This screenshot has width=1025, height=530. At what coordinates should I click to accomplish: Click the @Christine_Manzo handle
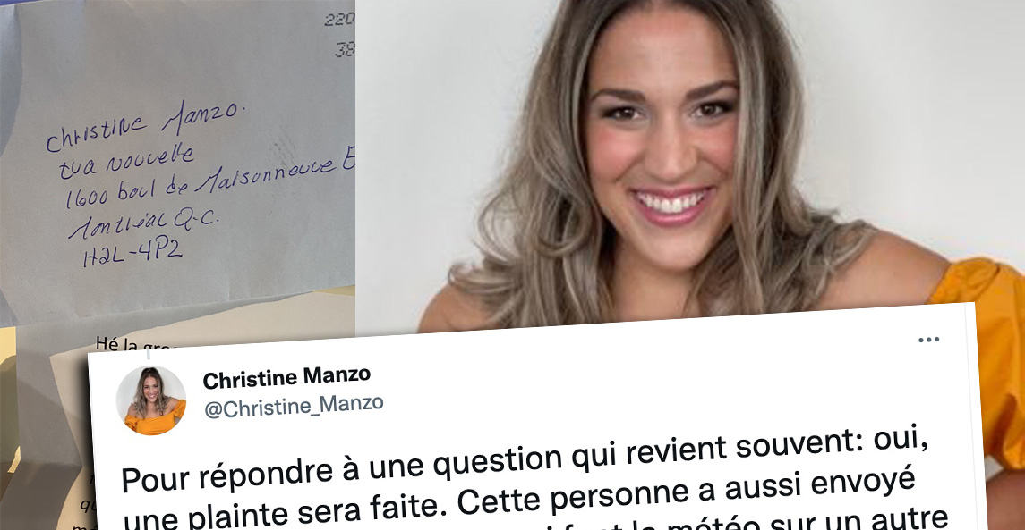(294, 406)
